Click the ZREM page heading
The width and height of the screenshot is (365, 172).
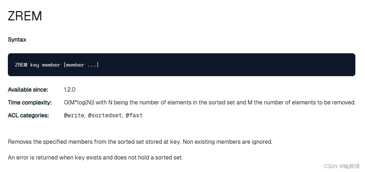point(25,16)
